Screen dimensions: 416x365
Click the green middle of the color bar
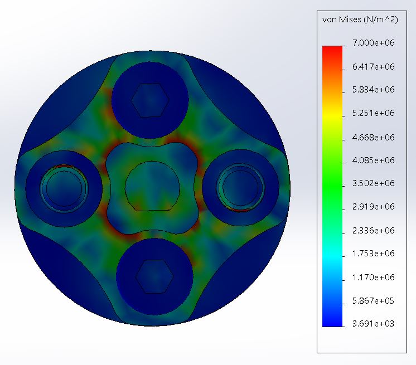332,186
